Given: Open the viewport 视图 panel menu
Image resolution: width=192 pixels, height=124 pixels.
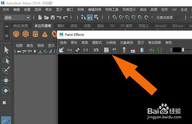Looking at the screenshot, I should (19, 46).
